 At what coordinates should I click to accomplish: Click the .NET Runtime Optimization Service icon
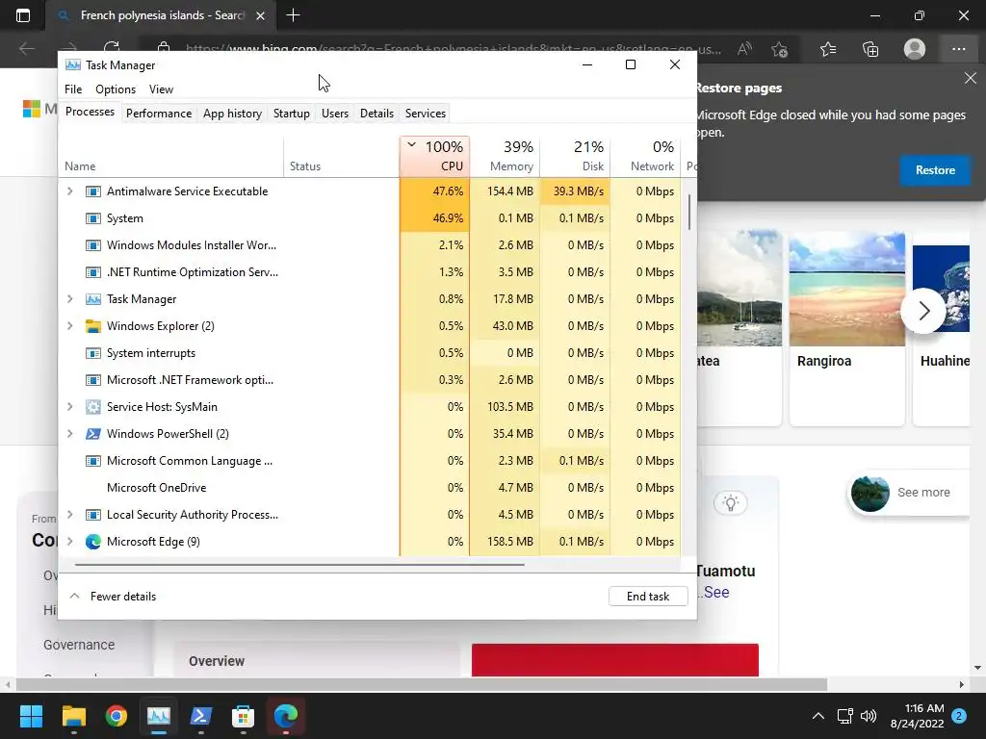coord(93,272)
